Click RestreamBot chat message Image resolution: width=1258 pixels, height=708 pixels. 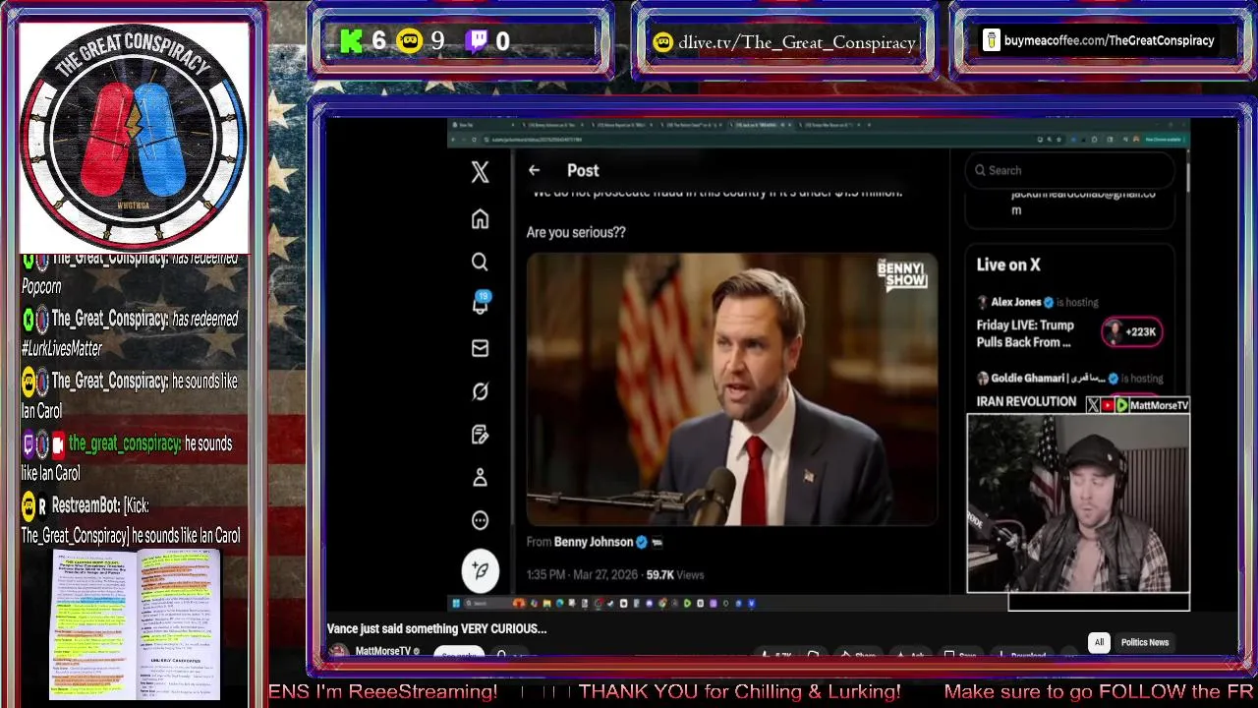131,520
